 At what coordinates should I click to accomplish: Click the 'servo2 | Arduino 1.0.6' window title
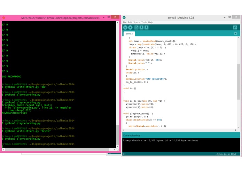(181, 18)
